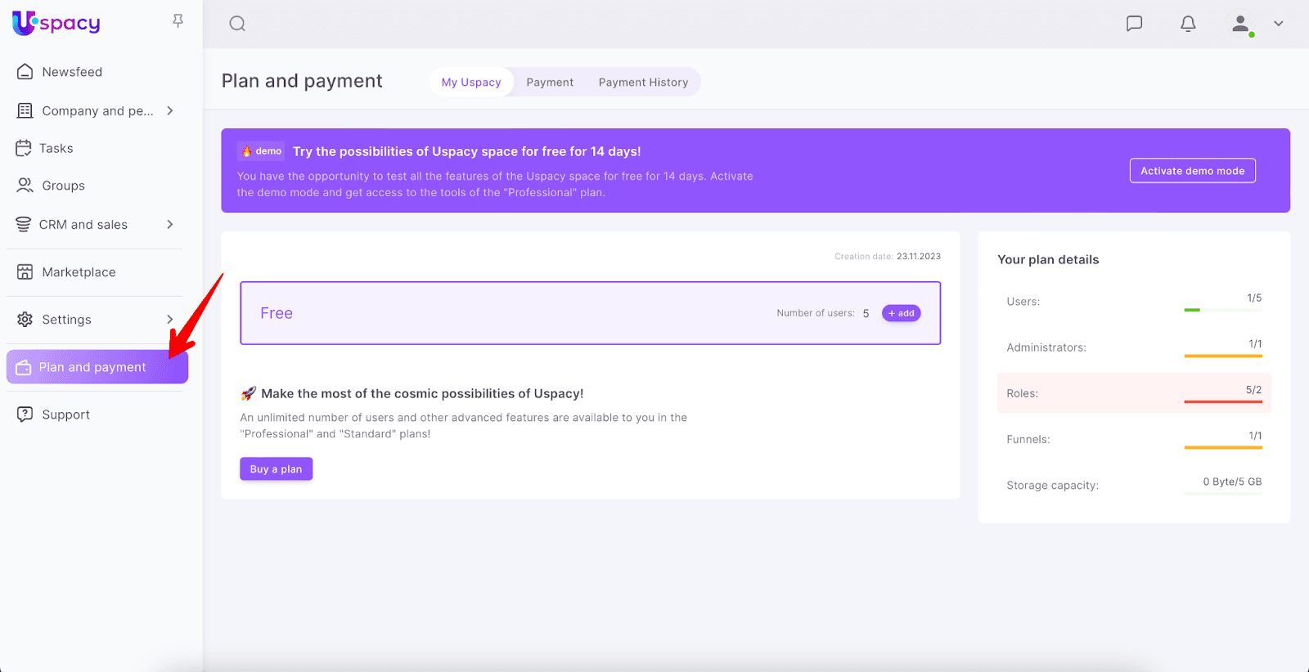1309x672 pixels.
Task: Click the Activate demo mode button
Action: click(x=1192, y=171)
